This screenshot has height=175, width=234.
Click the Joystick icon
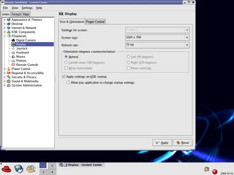point(13,48)
